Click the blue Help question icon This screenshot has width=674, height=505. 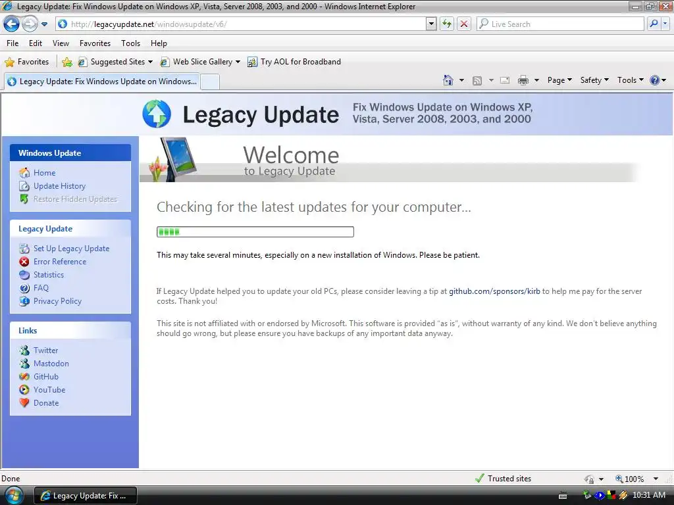655,80
